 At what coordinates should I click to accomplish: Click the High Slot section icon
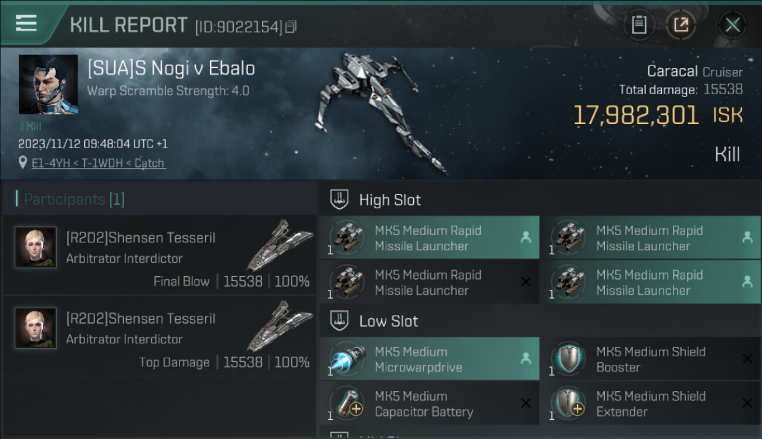pyautogui.click(x=340, y=200)
